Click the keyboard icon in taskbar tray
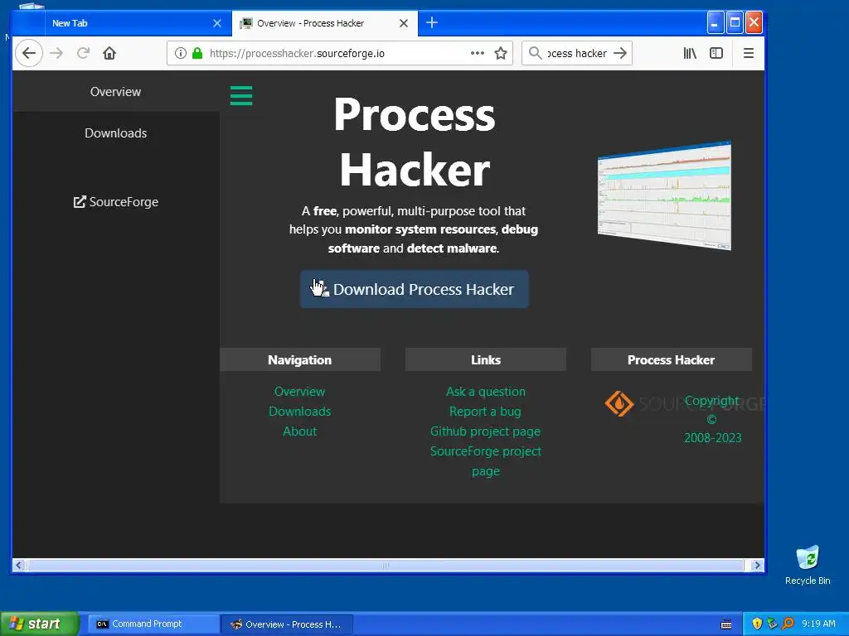 [x=726, y=624]
